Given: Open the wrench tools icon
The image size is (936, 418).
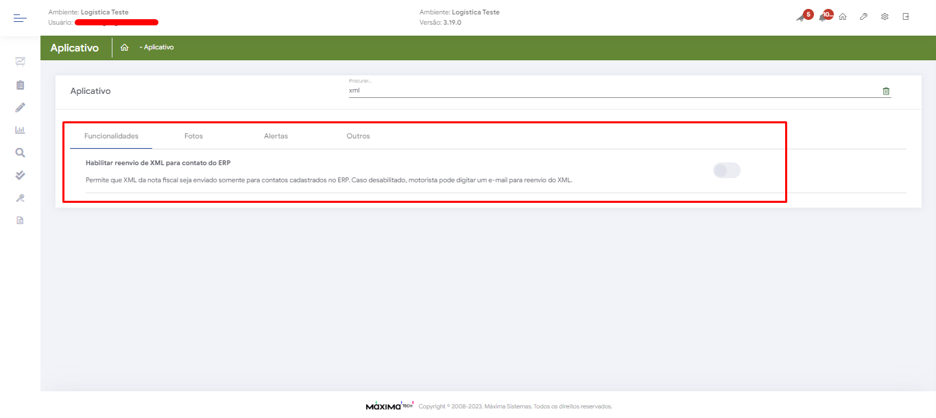Looking at the screenshot, I should [864, 17].
